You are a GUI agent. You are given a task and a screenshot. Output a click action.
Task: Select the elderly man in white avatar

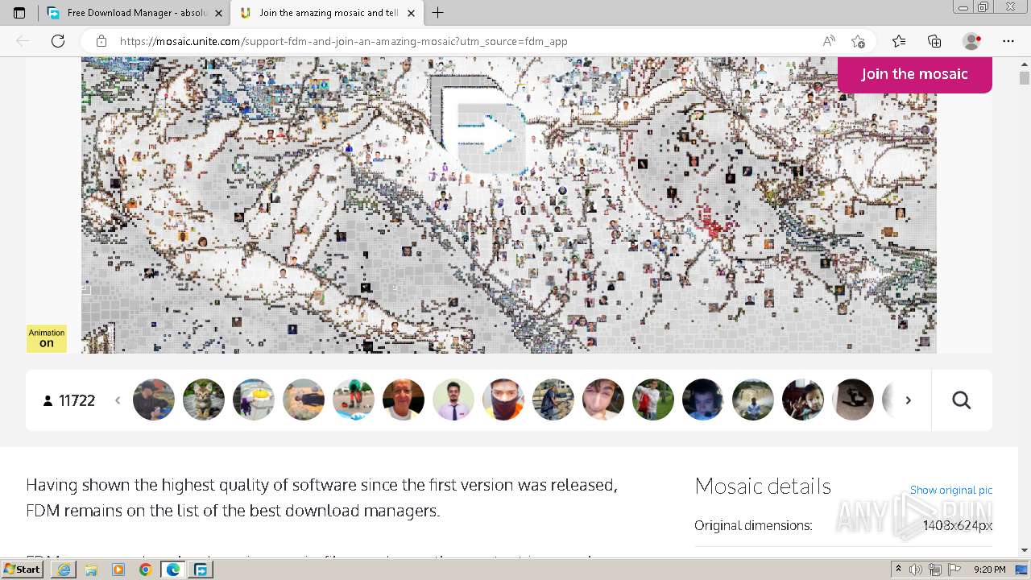click(x=404, y=400)
